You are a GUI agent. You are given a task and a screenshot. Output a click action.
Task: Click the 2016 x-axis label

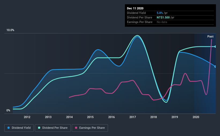click(111, 117)
